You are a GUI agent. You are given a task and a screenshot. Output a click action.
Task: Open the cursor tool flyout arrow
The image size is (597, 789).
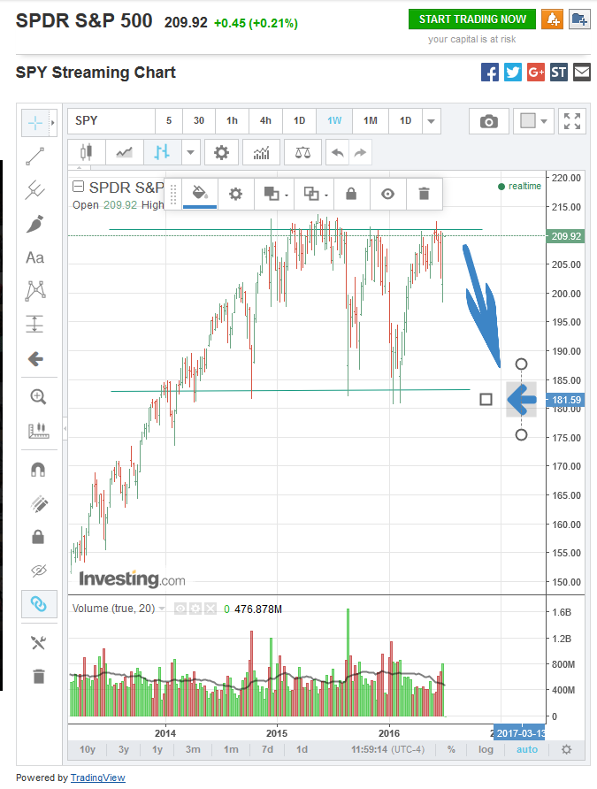pyautogui.click(x=53, y=123)
